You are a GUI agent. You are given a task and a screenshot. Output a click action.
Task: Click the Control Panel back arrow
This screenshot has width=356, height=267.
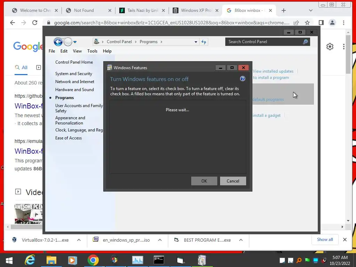click(x=58, y=42)
